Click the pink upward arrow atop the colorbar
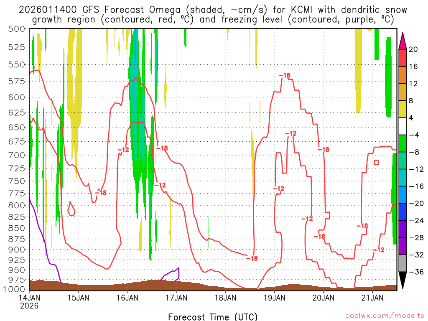The width and height of the screenshot is (428, 321). 403,41
